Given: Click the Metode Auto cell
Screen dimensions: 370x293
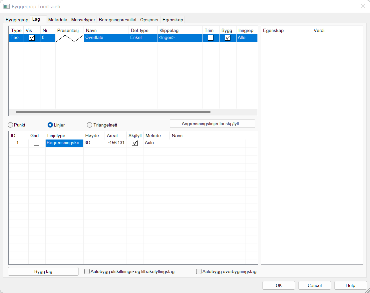Looking at the screenshot, I should pos(156,143).
